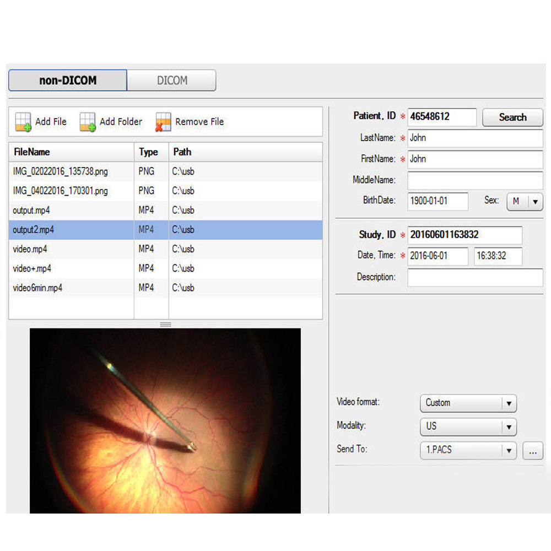Click the Remove File label
The width and height of the screenshot is (551, 551).
199,122
